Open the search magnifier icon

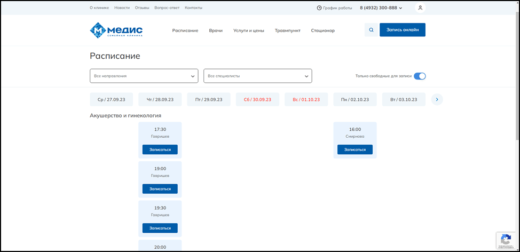click(x=371, y=30)
